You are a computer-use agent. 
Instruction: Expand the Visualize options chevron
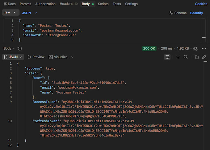coord(72,57)
